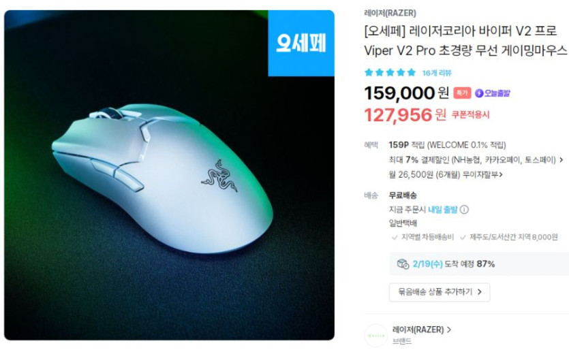Viewport: 569px width, 352px height.
Task: Click the five-star rating icons
Action: click(390, 72)
